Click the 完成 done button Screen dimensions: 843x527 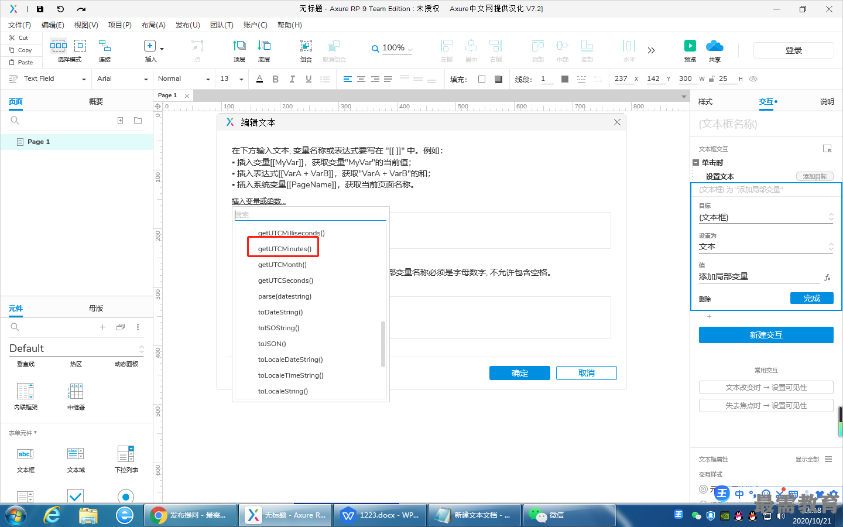812,298
